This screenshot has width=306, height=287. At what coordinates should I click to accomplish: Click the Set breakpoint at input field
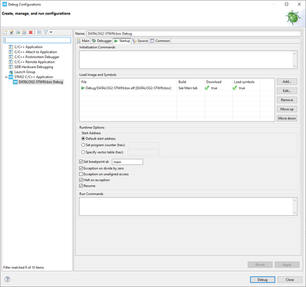tap(127, 161)
